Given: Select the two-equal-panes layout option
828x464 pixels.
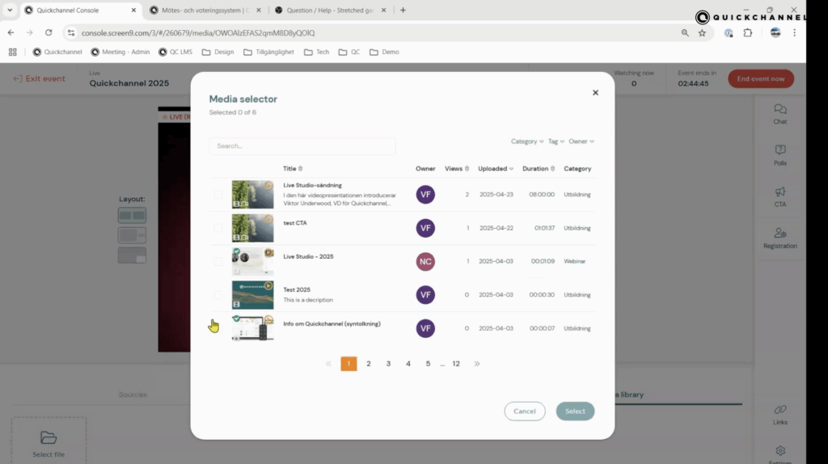Looking at the screenshot, I should pyautogui.click(x=132, y=215).
